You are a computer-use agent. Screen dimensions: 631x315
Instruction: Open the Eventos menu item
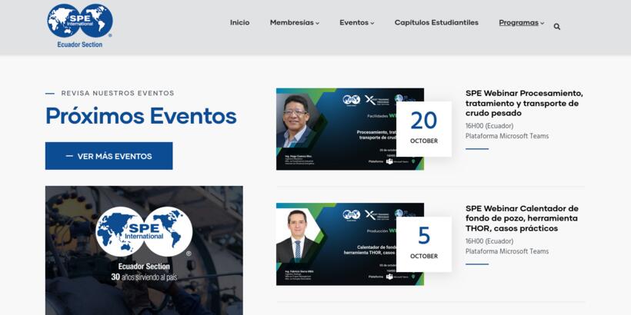pyautogui.click(x=354, y=23)
